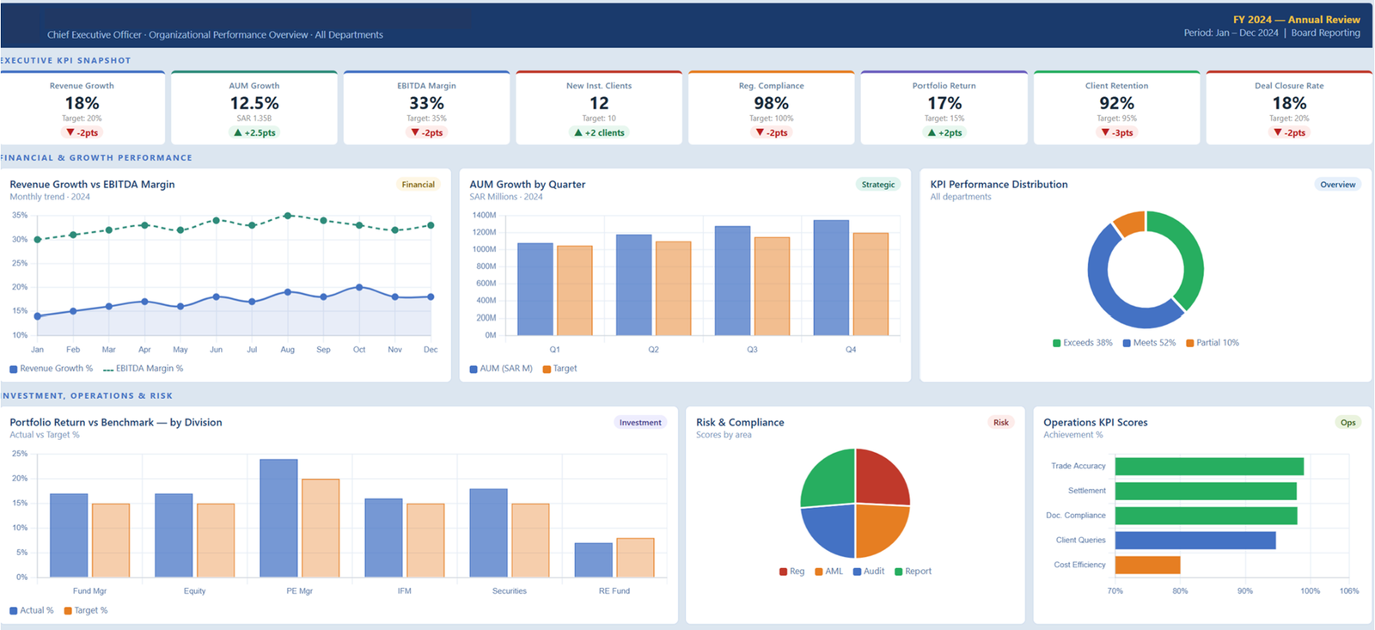Click the Strategic tag on AUM chart
Image resolution: width=1375 pixels, height=630 pixels.
[878, 184]
